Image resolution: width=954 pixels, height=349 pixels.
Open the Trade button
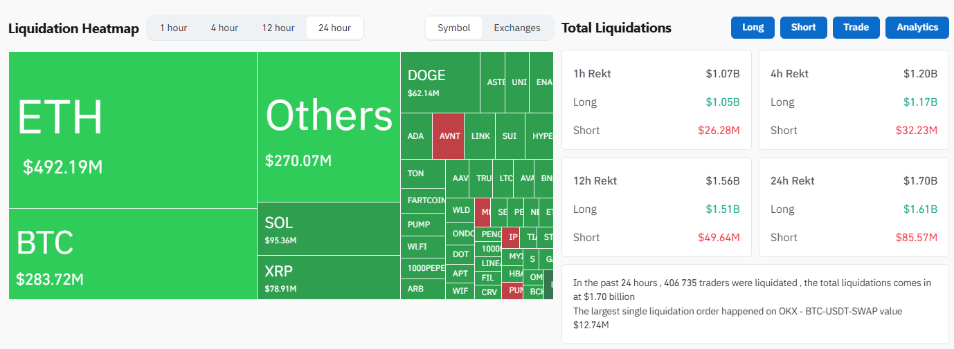(856, 27)
